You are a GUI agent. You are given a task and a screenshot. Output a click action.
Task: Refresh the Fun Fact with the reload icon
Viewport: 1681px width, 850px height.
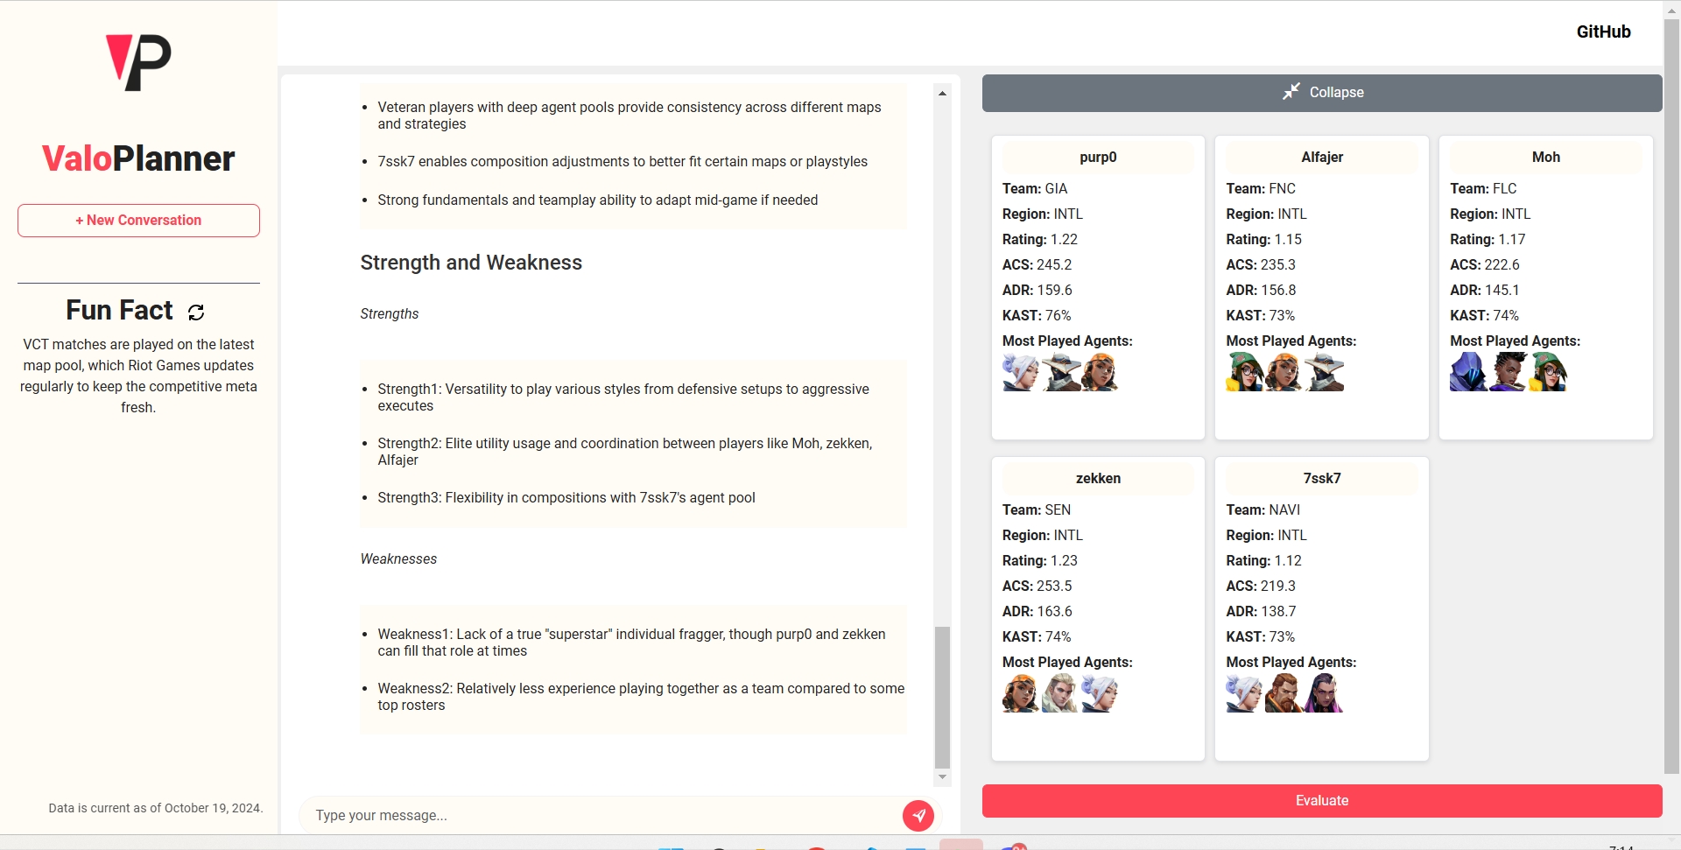196,312
